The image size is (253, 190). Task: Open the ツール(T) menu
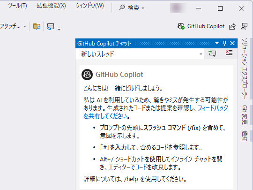pos(17,6)
